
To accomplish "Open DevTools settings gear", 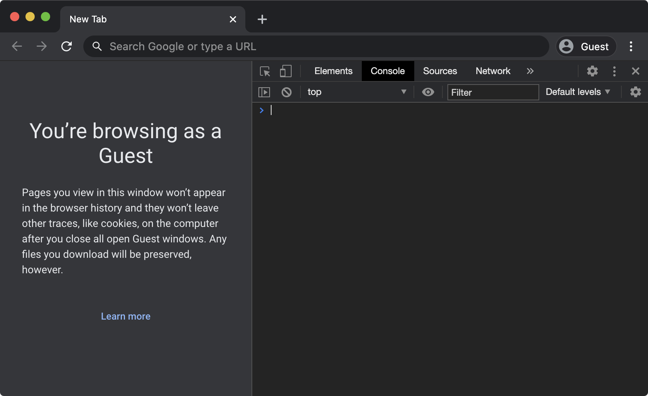I will click(592, 71).
